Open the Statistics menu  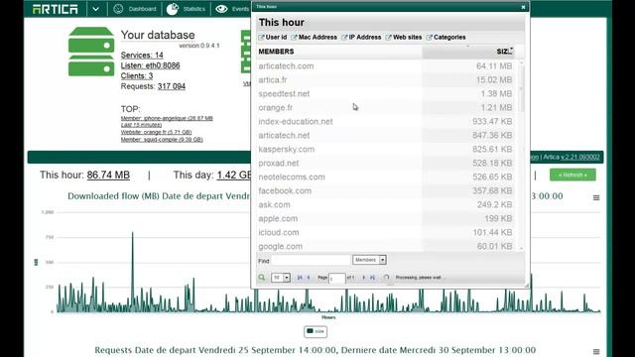(194, 9)
